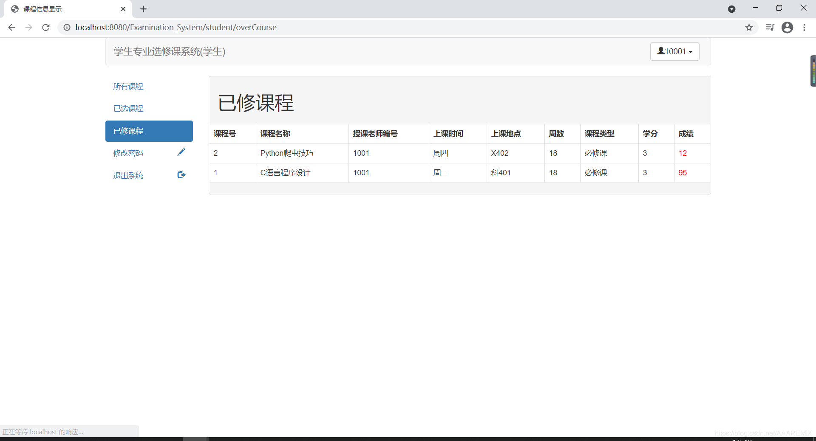Click the browser forward arrow
This screenshot has height=441, width=816.
[x=28, y=28]
